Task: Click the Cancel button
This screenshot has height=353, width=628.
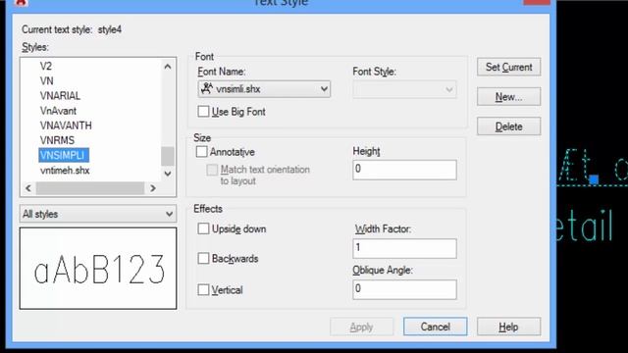Action: tap(436, 327)
